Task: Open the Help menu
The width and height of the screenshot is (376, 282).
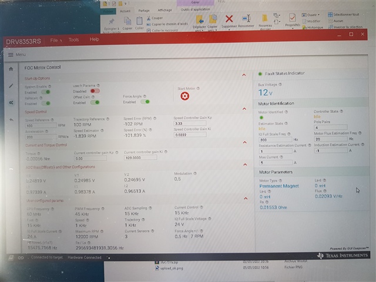Action: tap(94, 39)
